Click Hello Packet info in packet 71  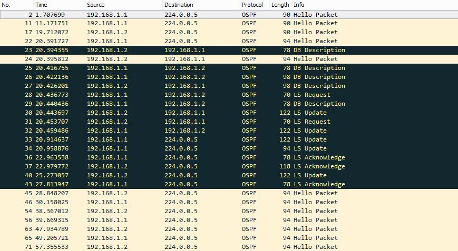[x=316, y=247]
